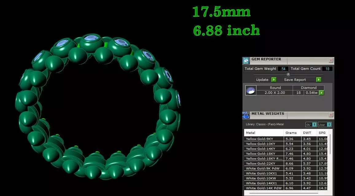Select the Yellow Gold:22KY row

(x=286, y=164)
